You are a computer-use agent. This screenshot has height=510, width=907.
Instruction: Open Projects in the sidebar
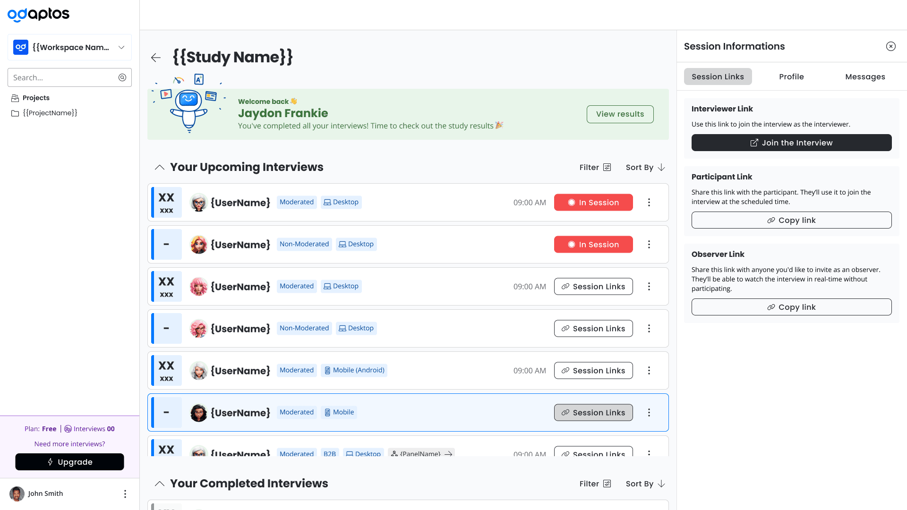(x=31, y=98)
